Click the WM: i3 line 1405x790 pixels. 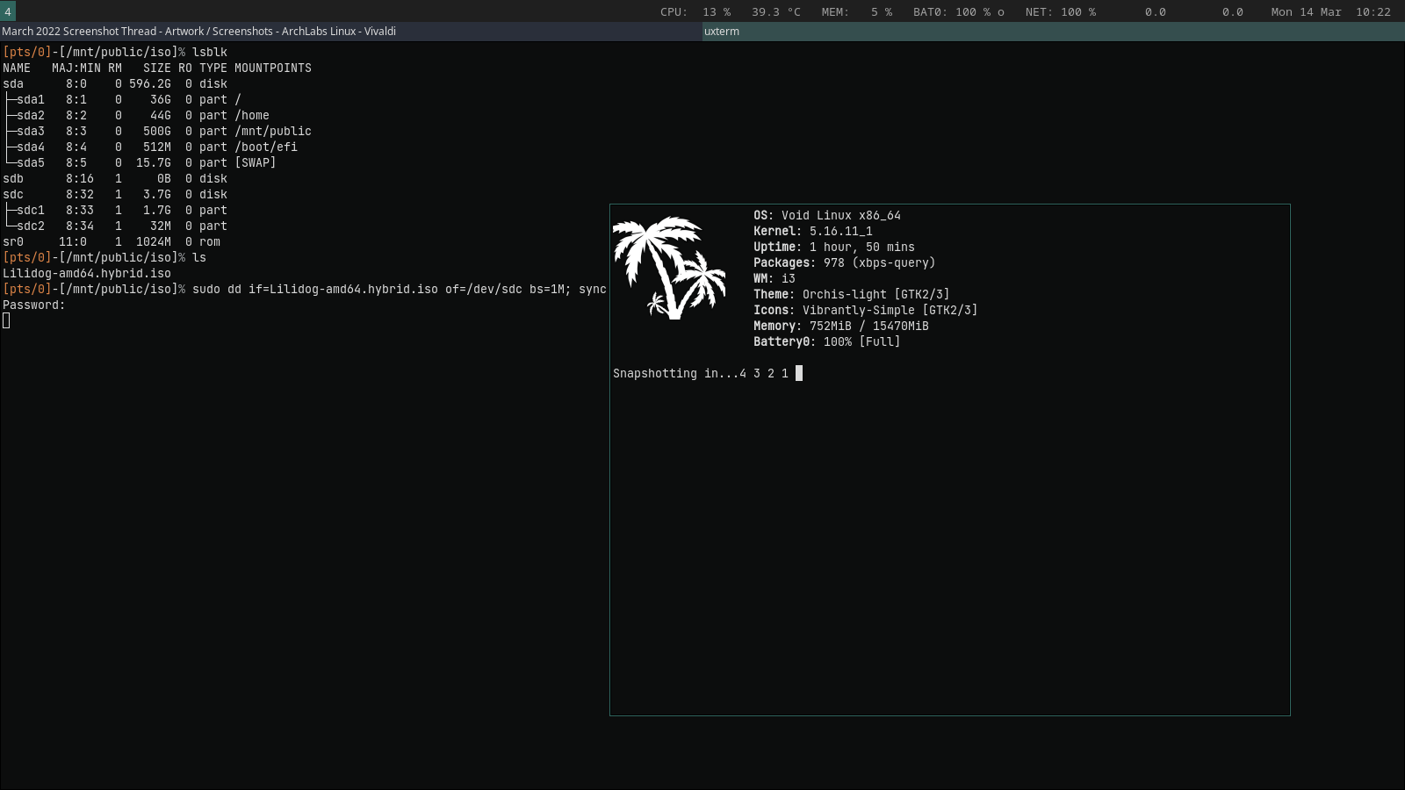coord(775,278)
